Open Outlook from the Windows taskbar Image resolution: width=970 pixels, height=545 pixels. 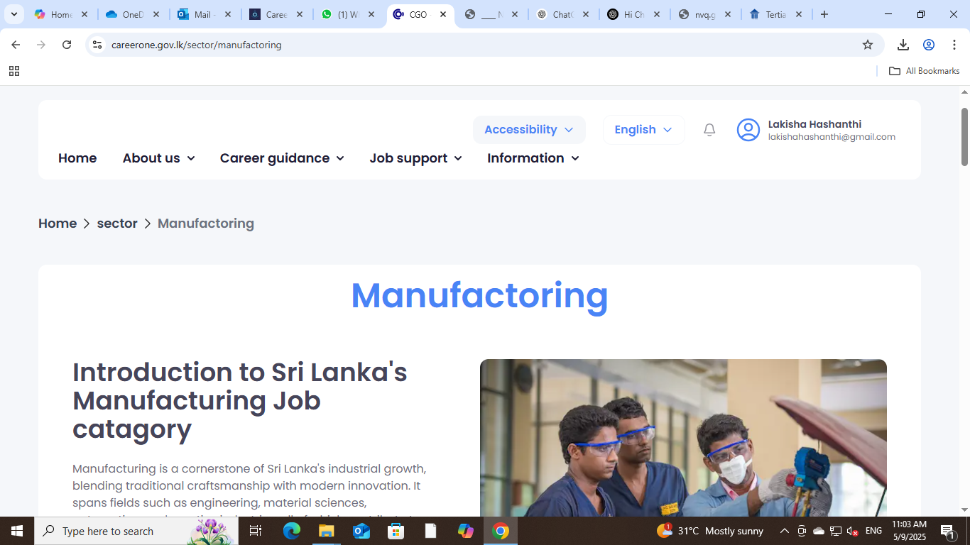point(361,531)
